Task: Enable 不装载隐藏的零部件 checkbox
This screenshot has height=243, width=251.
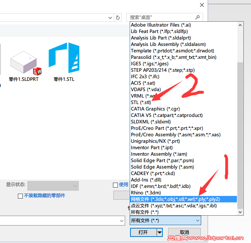Action: (x=20, y=196)
